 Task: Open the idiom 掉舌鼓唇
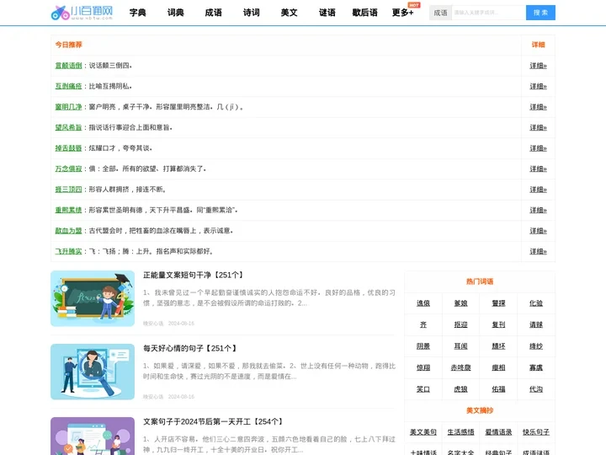tap(68, 148)
